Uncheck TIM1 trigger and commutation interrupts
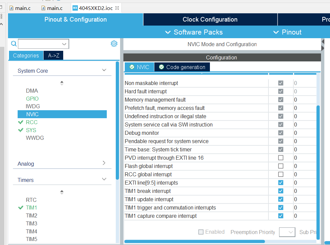The height and width of the screenshot is (245, 330). tap(280, 207)
